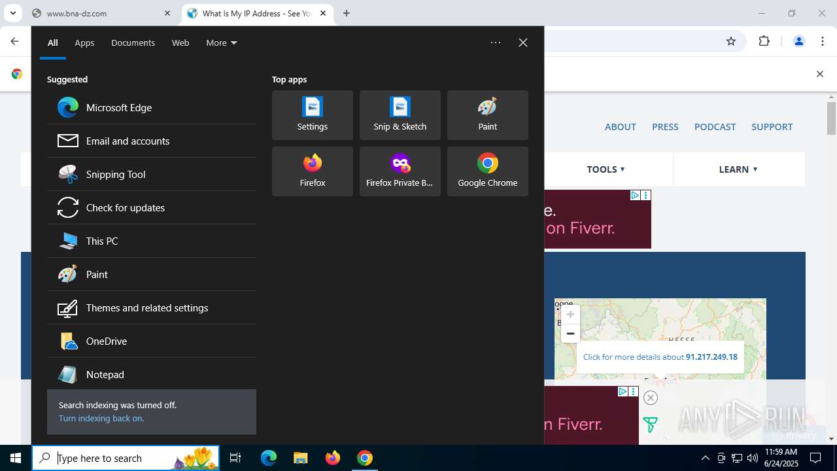Open volume control in system tray

[753, 458]
